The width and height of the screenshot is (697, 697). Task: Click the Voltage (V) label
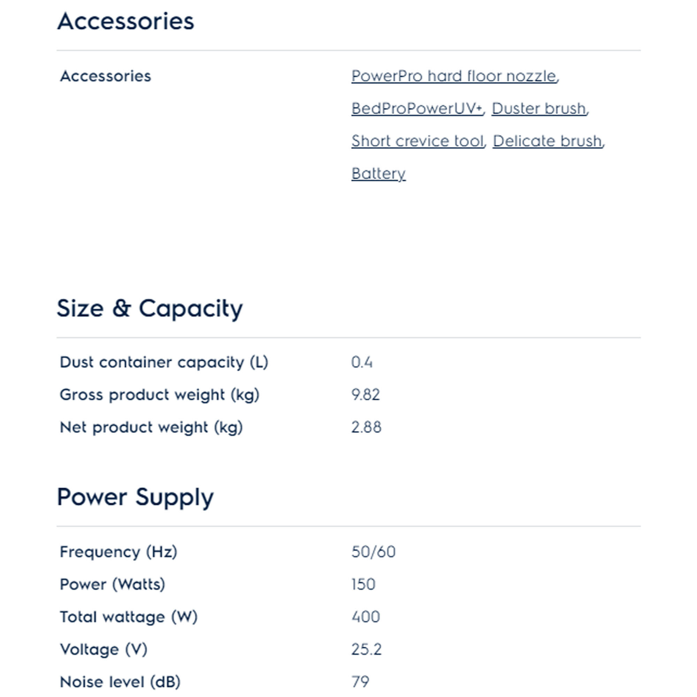point(104,649)
